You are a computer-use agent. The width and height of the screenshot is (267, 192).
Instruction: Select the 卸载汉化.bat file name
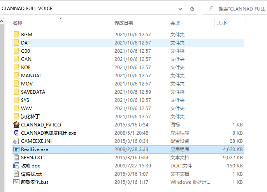[35, 182]
